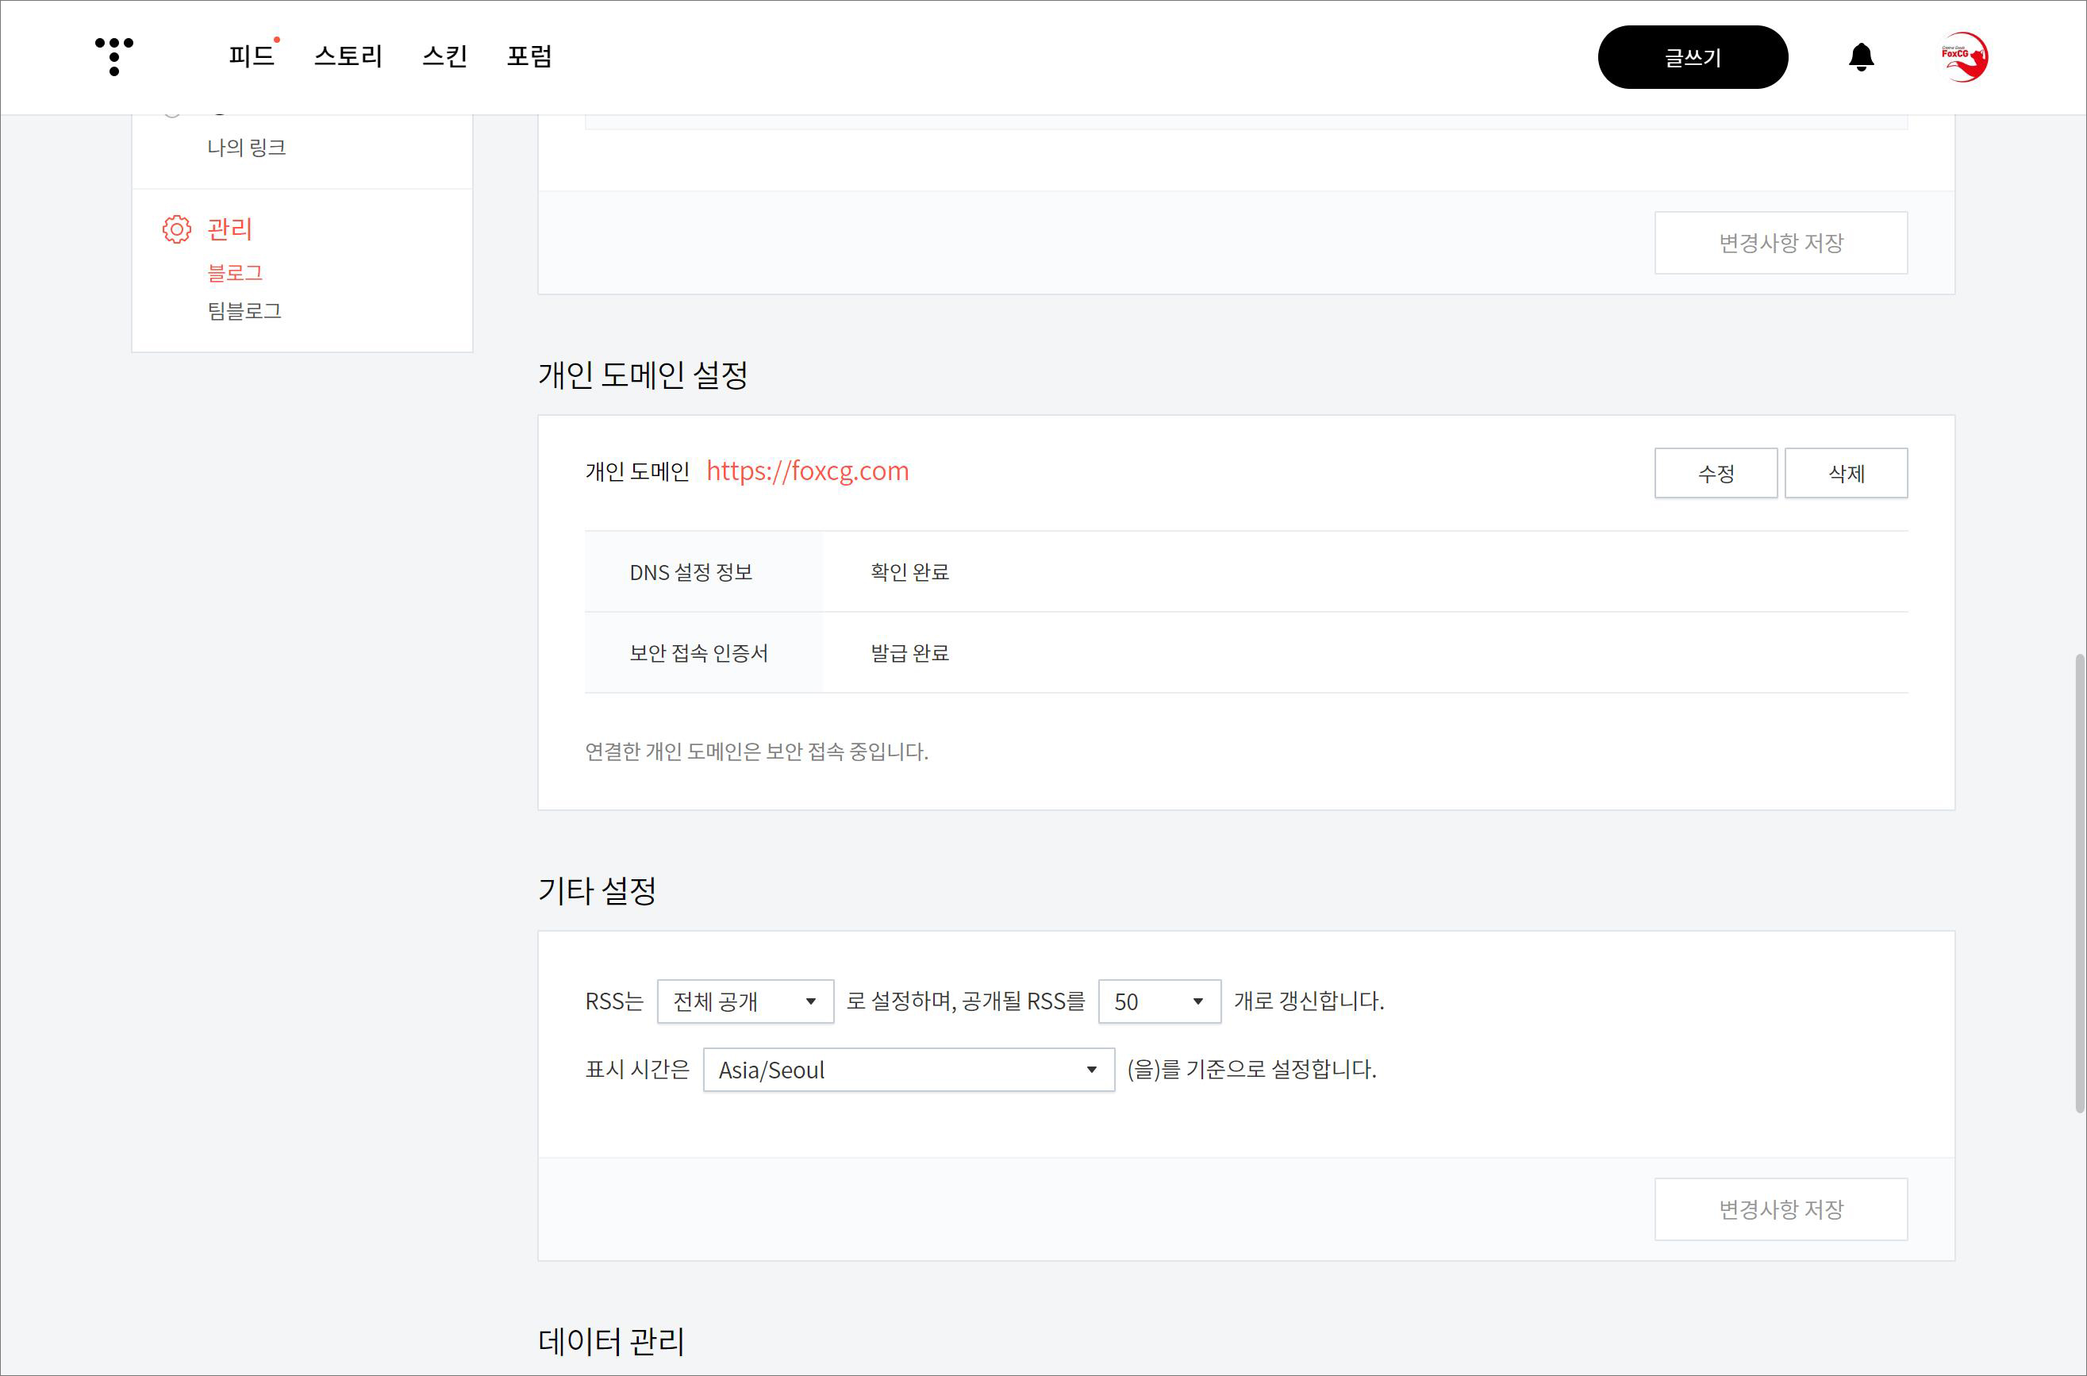This screenshot has width=2087, height=1376.
Task: Open the notifications bell
Action: 1861,57
